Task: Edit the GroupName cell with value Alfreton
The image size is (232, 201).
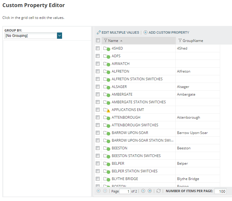Action: [198, 71]
